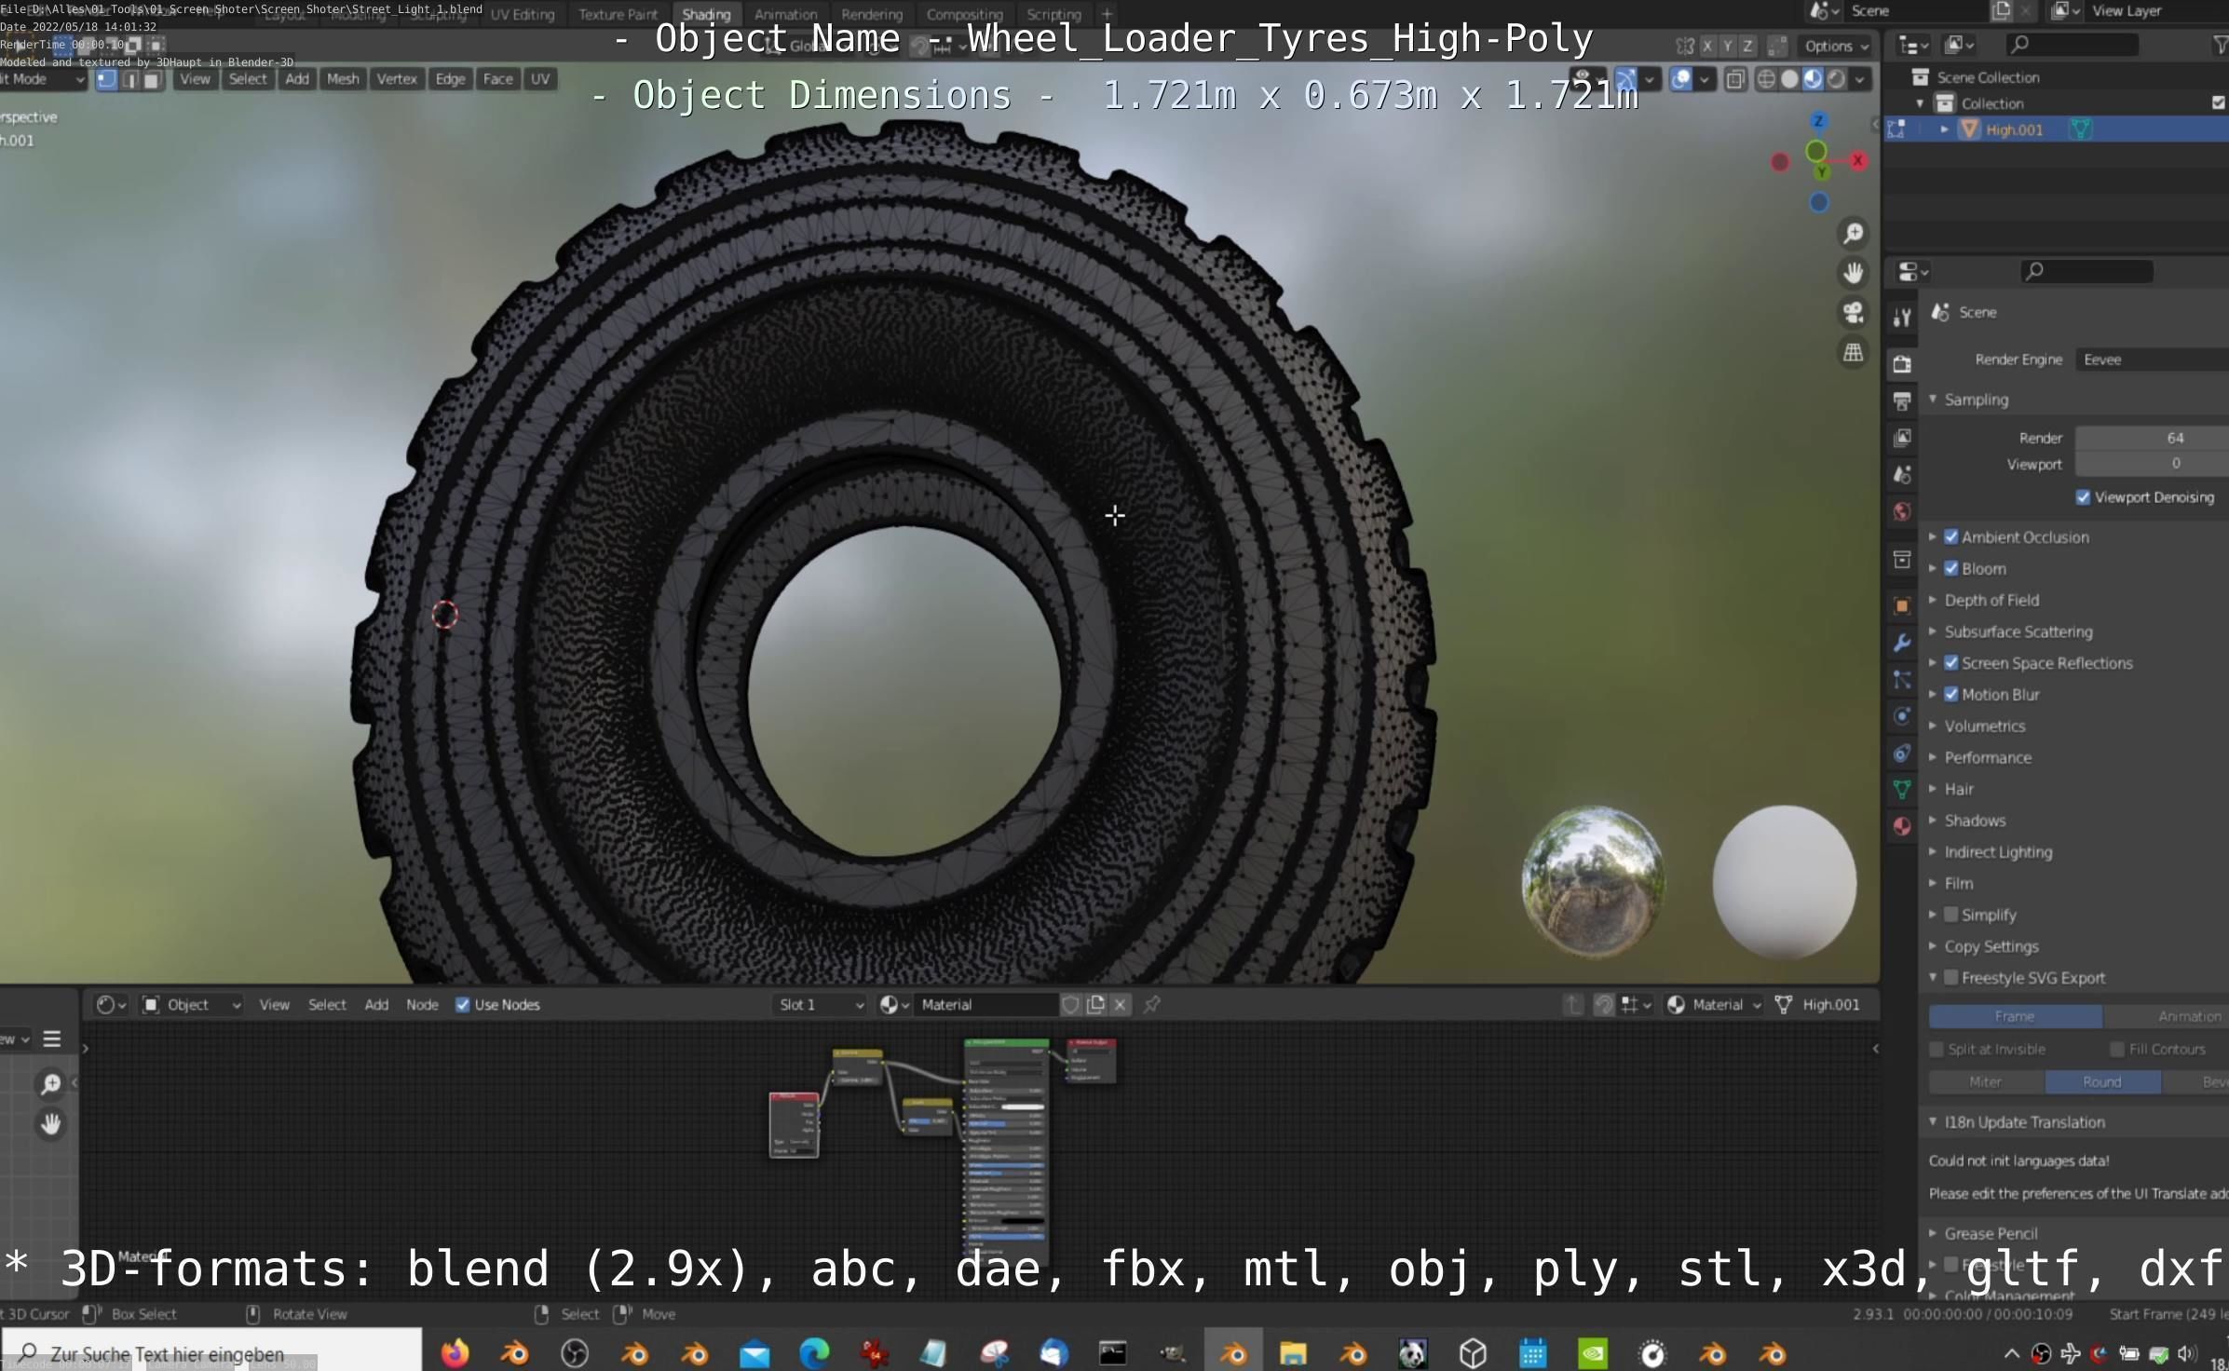This screenshot has height=1371, width=2229.
Task: Toggle the Use Nodes checkbox
Action: pos(463,1004)
